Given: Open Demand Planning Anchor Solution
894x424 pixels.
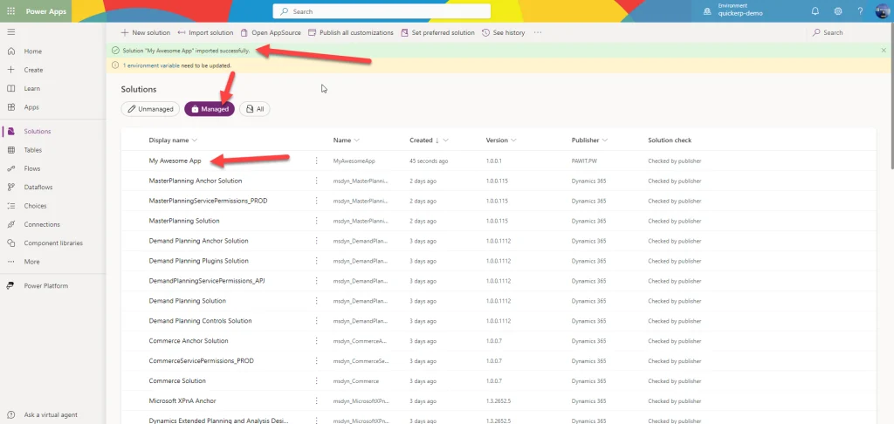Looking at the screenshot, I should click(198, 241).
